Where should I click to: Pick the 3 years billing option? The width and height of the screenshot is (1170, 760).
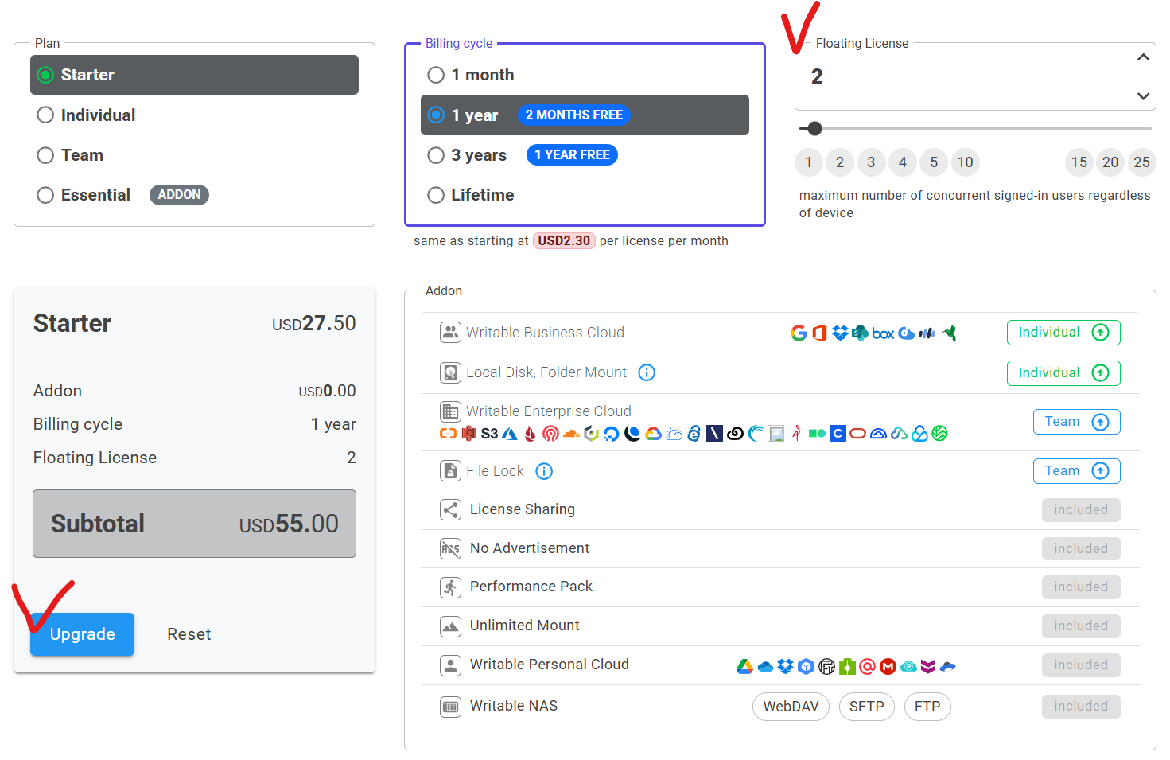pos(436,155)
